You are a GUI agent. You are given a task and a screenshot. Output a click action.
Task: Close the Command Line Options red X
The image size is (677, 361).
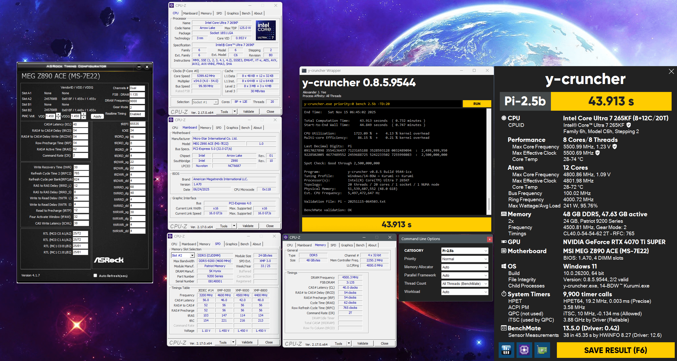coord(489,239)
